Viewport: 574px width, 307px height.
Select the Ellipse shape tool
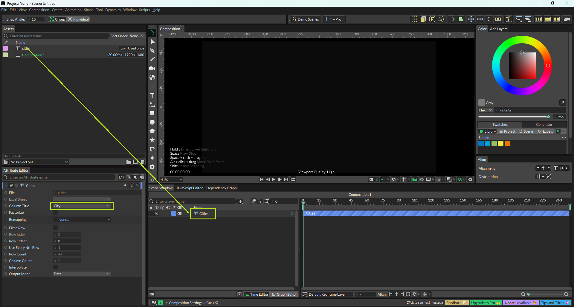pos(152,122)
